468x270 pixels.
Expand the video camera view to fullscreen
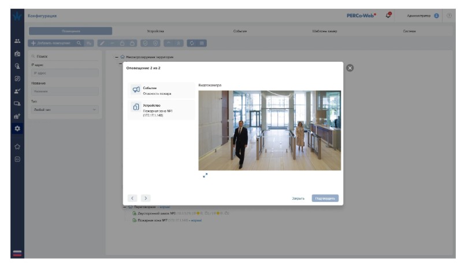tap(205, 175)
